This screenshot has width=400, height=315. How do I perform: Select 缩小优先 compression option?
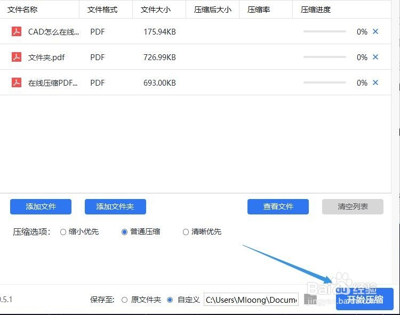(x=63, y=232)
